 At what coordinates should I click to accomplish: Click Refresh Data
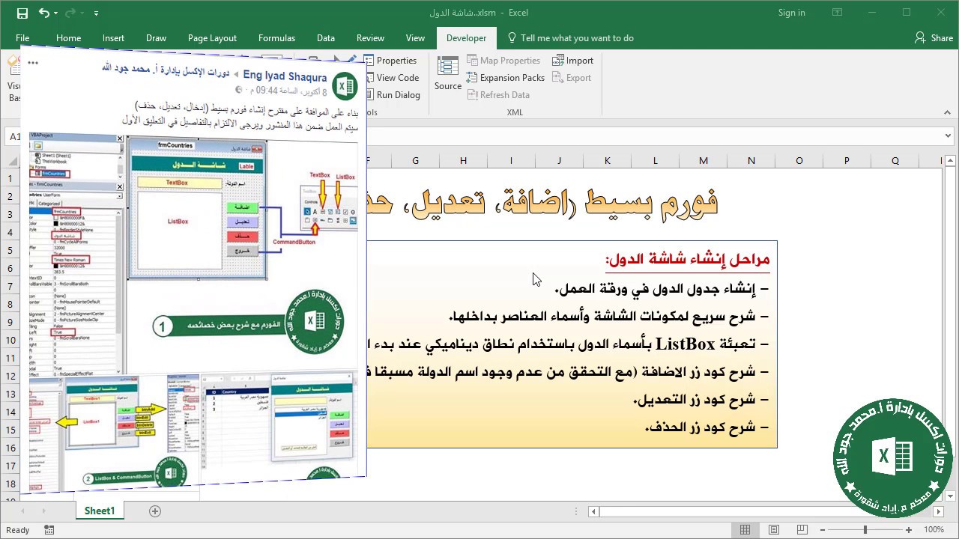point(498,95)
